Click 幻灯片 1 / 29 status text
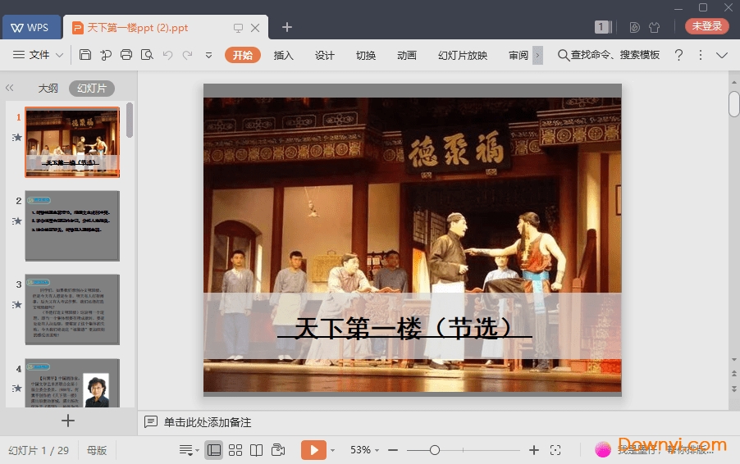Image resolution: width=740 pixels, height=464 pixels. (39, 450)
